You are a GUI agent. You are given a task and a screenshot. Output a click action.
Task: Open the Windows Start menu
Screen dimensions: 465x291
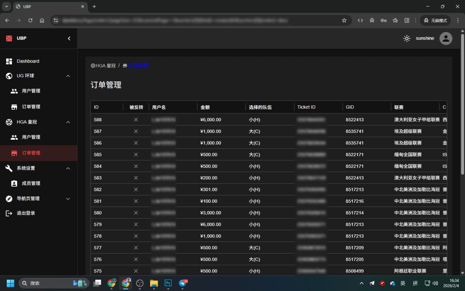point(10,283)
